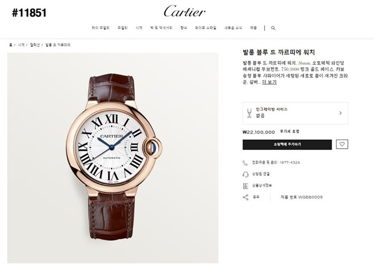The width and height of the screenshot is (374, 265).
Task: Open the search magnifier icon
Action: (273, 28)
